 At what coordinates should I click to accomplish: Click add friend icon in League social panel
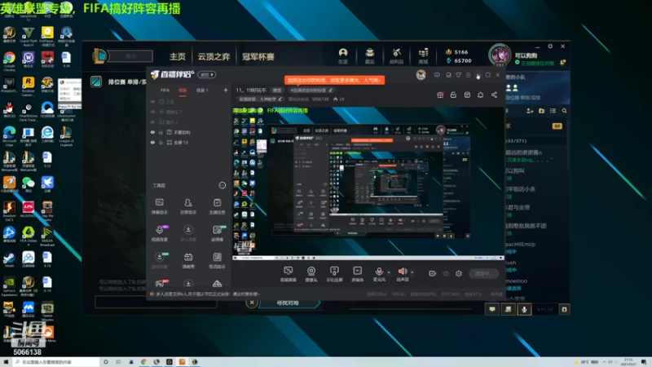pyautogui.click(x=530, y=111)
